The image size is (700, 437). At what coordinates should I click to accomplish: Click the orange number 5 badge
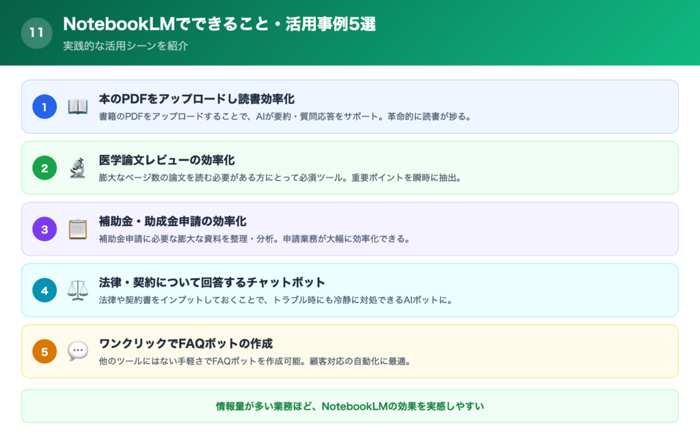pos(44,351)
